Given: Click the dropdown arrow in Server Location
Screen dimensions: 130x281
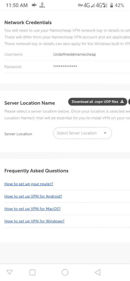Looking at the screenshot, I should [105, 133].
